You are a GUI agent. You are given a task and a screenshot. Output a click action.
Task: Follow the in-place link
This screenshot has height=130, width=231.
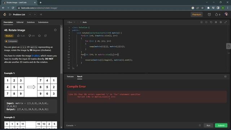tap(35, 56)
